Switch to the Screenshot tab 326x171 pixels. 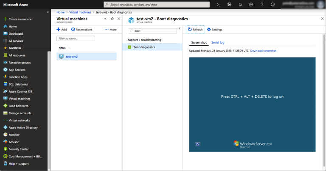[199, 42]
